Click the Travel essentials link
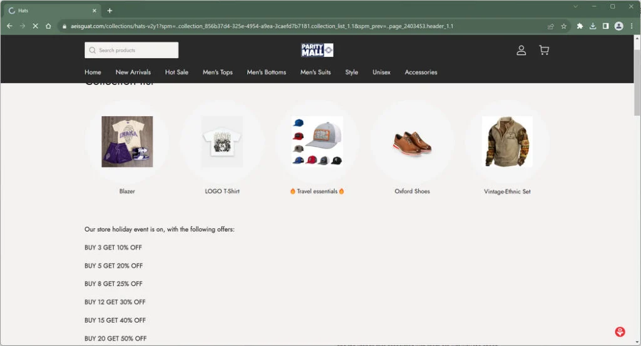641x346 pixels. click(317, 191)
